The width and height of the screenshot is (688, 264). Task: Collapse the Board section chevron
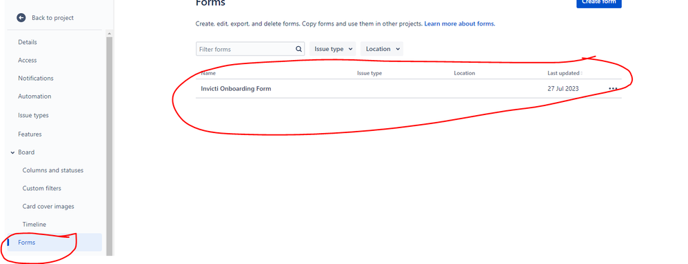tap(12, 152)
